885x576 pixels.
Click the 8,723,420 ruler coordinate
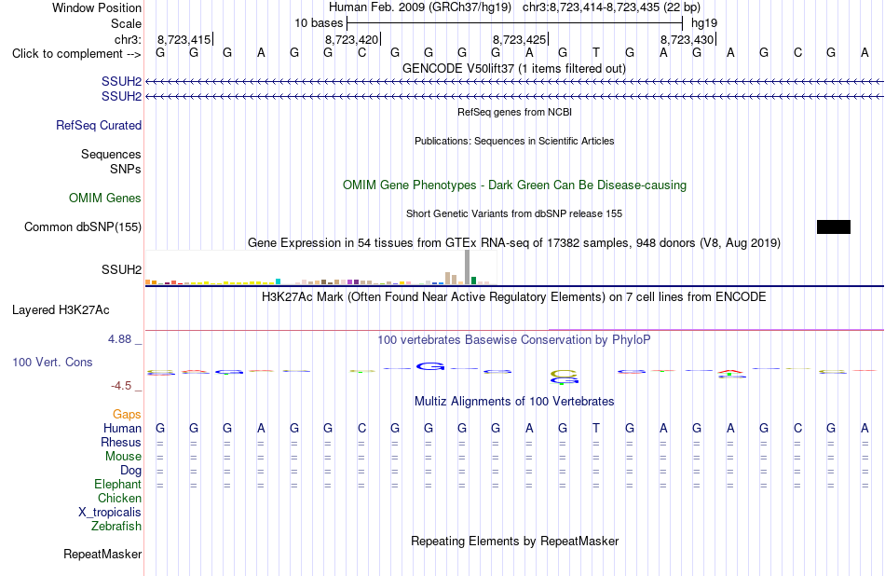coord(351,39)
